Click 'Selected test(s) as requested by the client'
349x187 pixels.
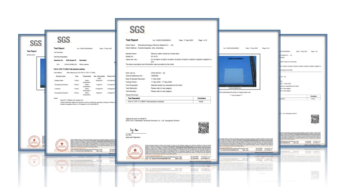[167, 85]
